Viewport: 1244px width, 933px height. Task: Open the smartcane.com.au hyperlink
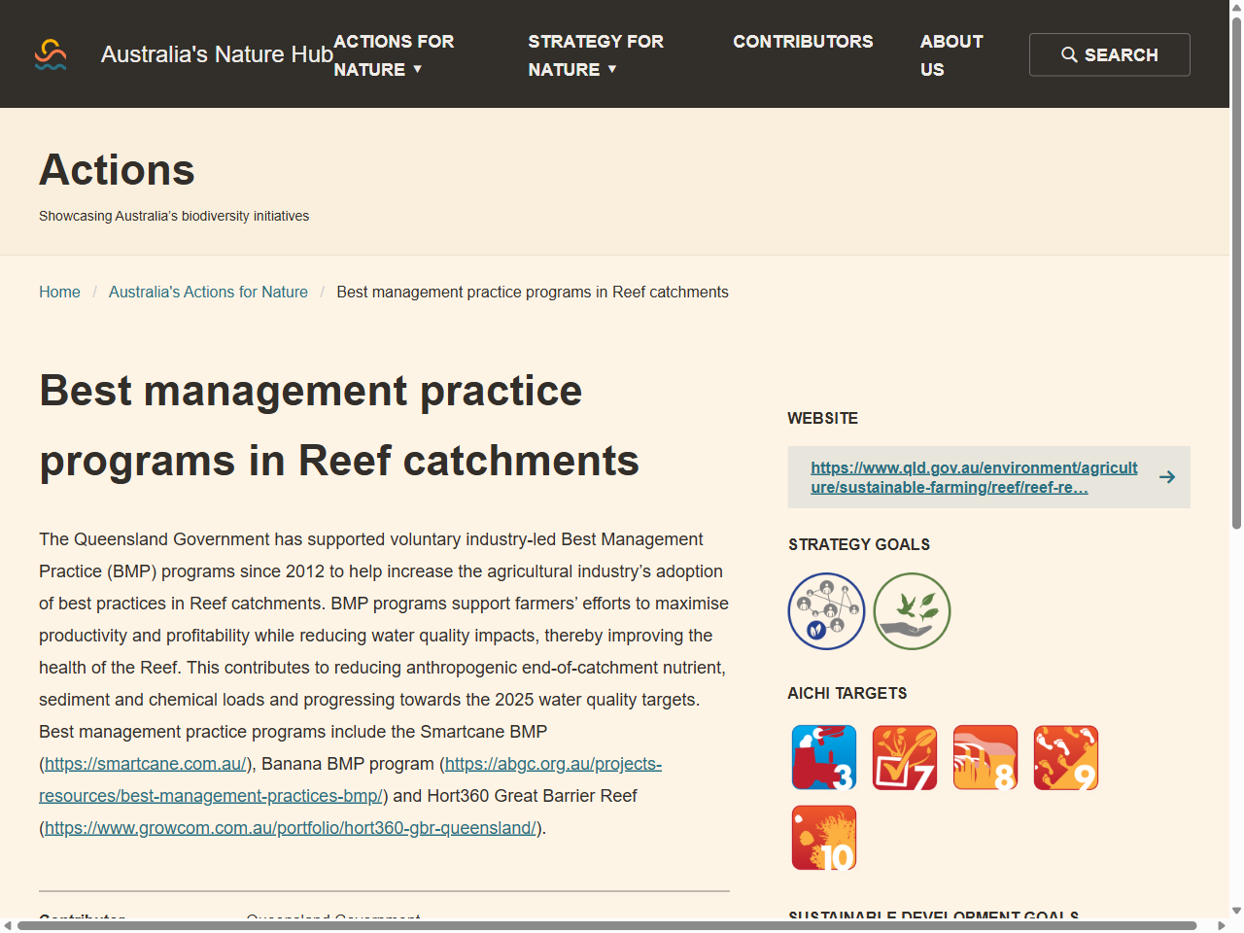pos(144,763)
